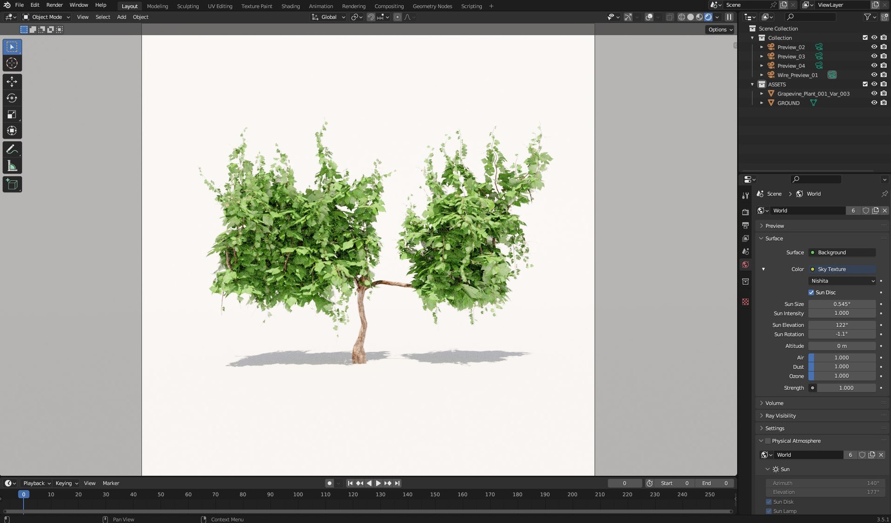Open the Global orientation dropdown
The height and width of the screenshot is (523, 891).
point(329,17)
